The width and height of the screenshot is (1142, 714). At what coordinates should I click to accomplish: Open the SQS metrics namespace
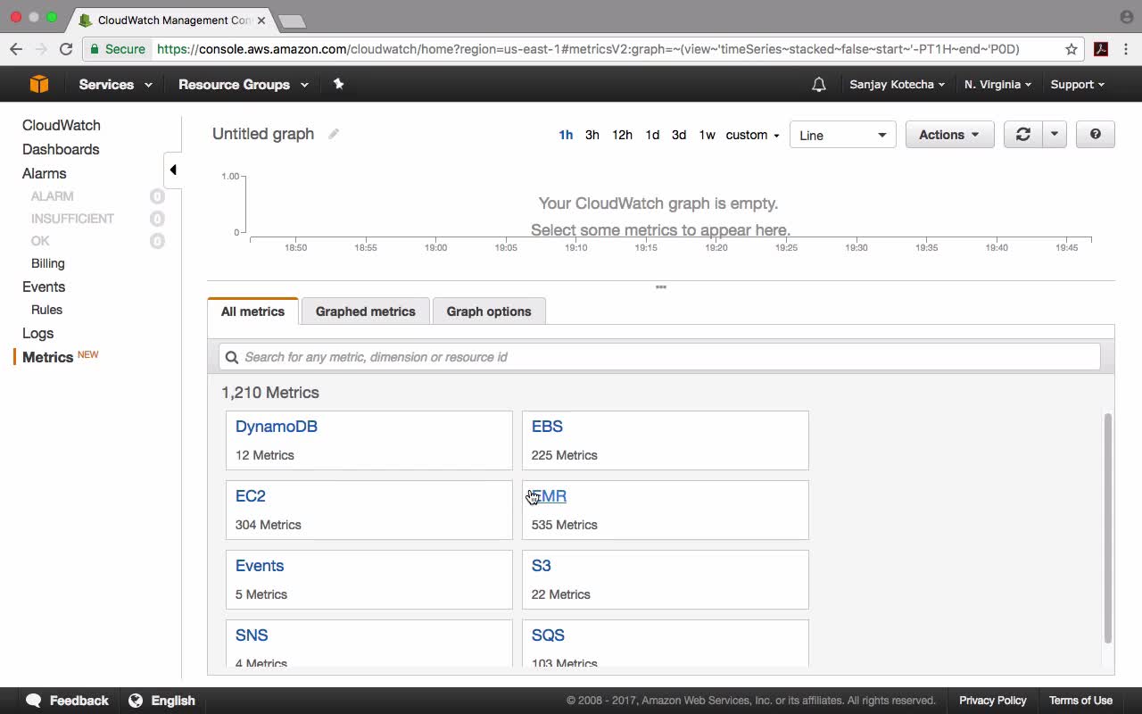[548, 635]
